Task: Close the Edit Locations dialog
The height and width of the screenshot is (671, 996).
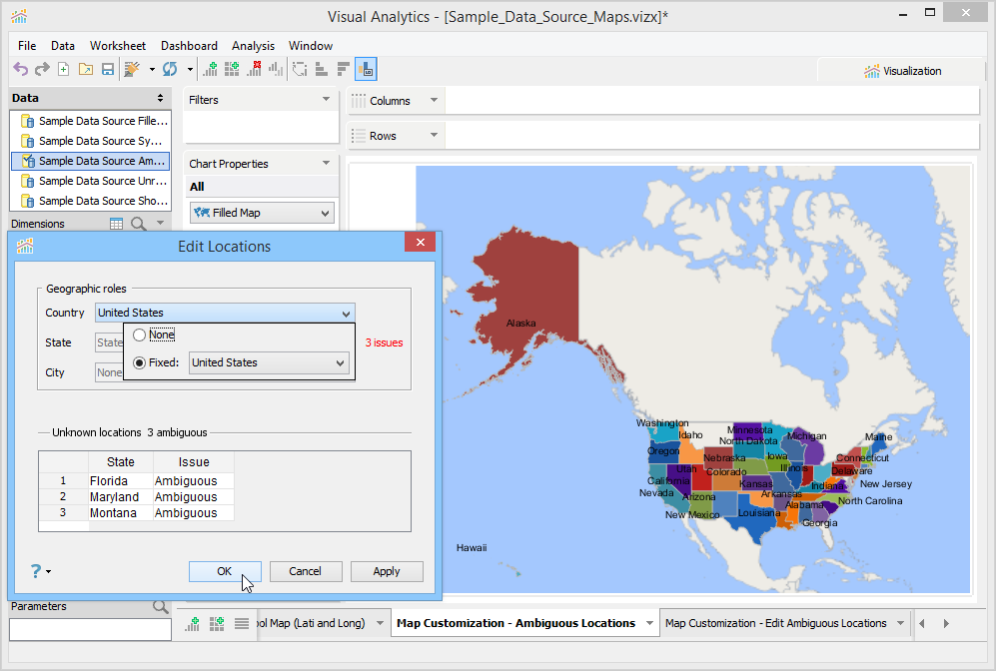Action: (420, 242)
